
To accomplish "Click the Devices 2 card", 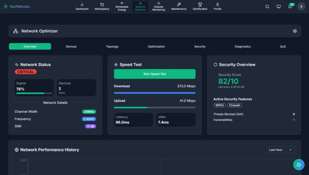I will (x=76, y=87).
